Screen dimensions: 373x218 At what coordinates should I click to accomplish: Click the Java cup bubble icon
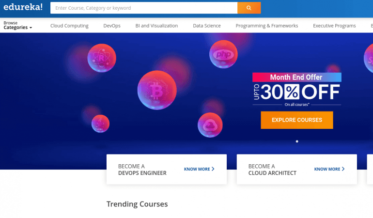(x=100, y=124)
